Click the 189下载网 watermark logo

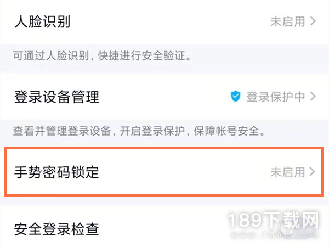coord(273,220)
